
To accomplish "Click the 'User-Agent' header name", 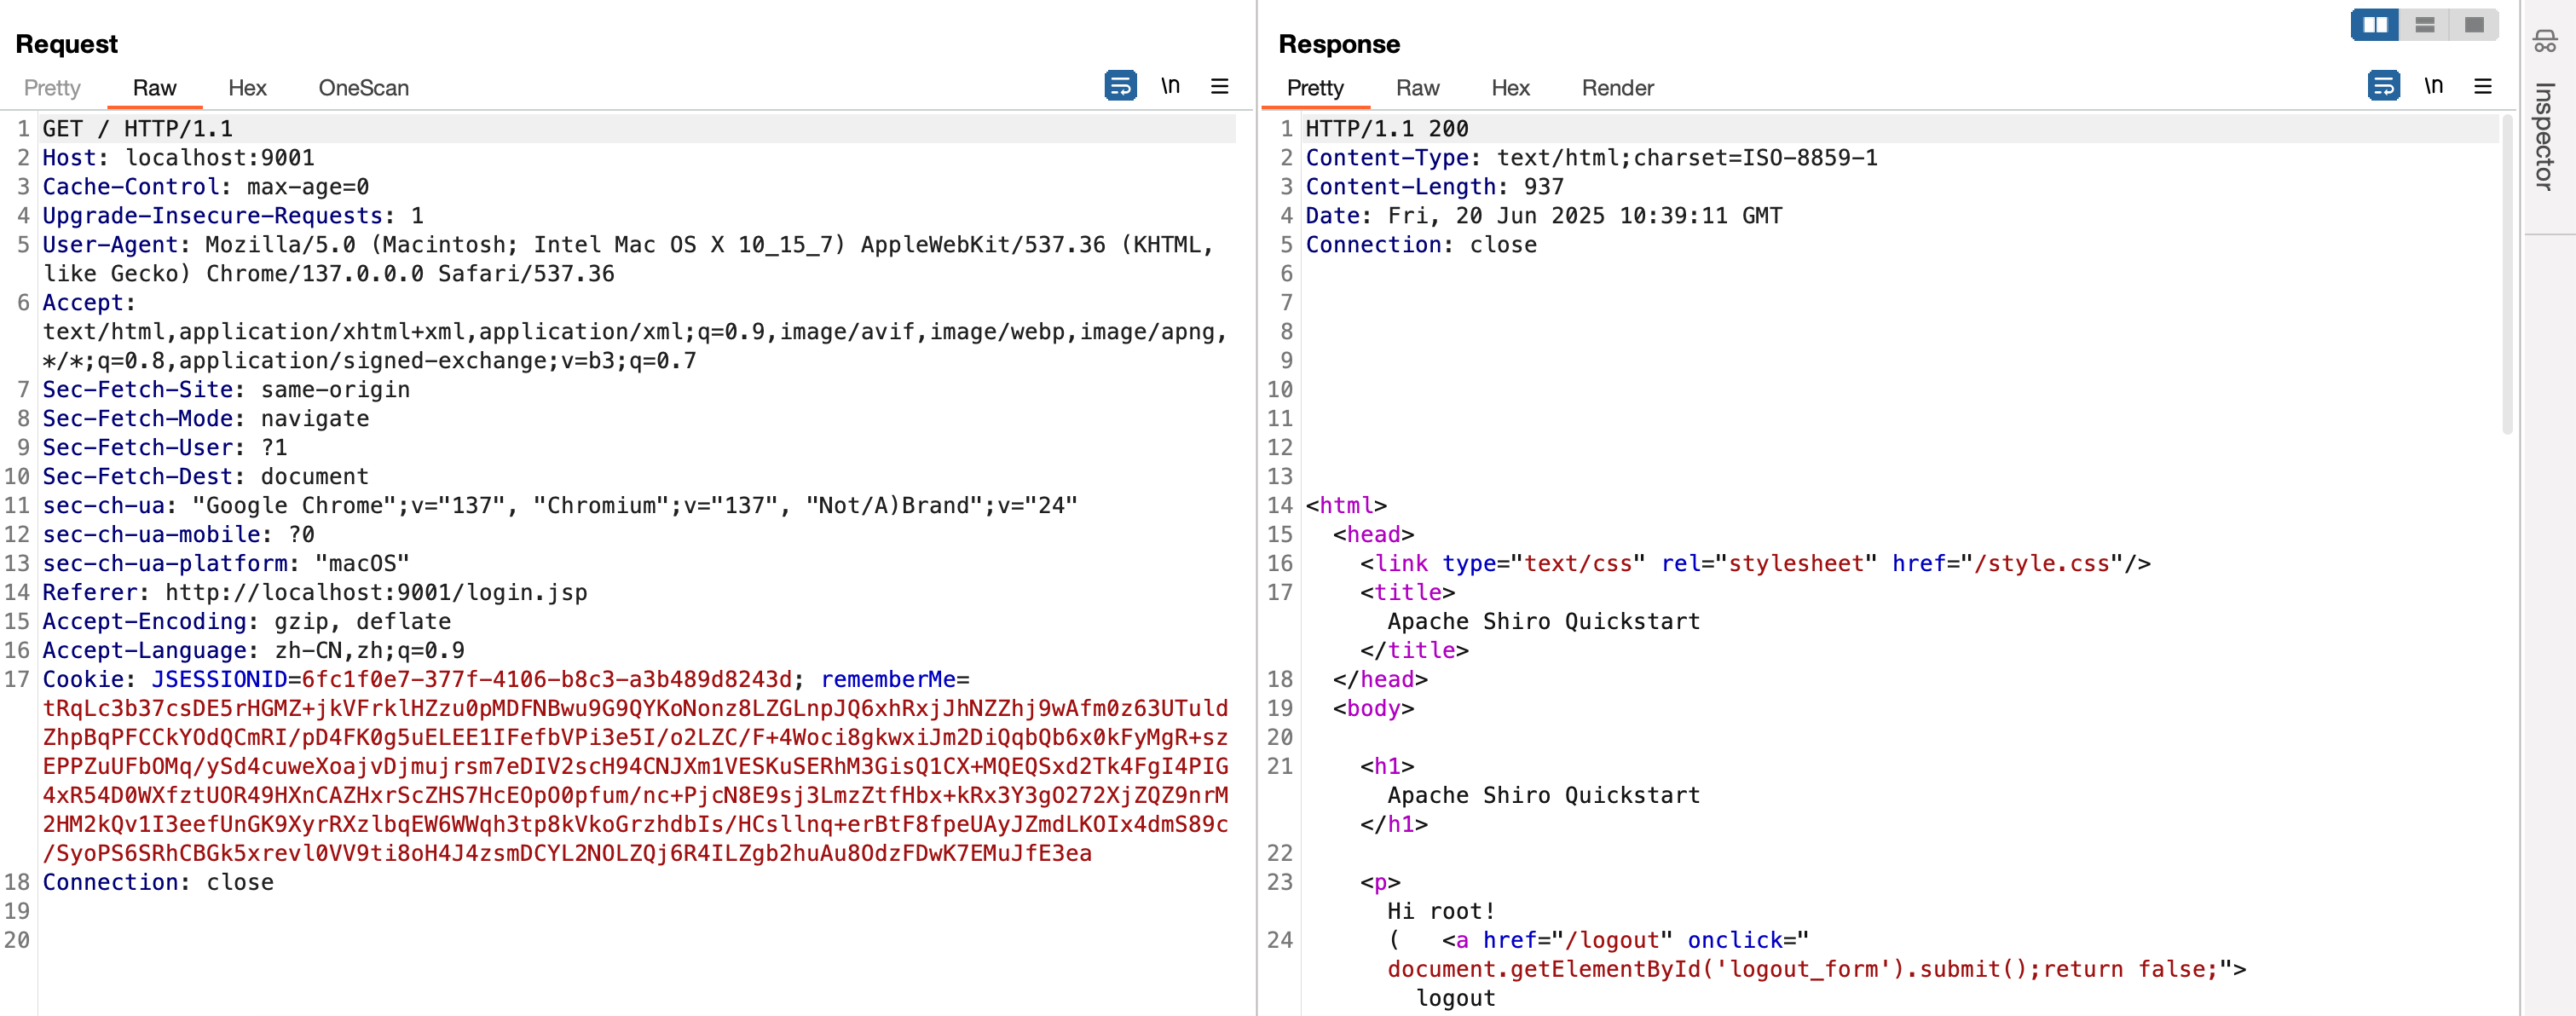I will tap(110, 245).
